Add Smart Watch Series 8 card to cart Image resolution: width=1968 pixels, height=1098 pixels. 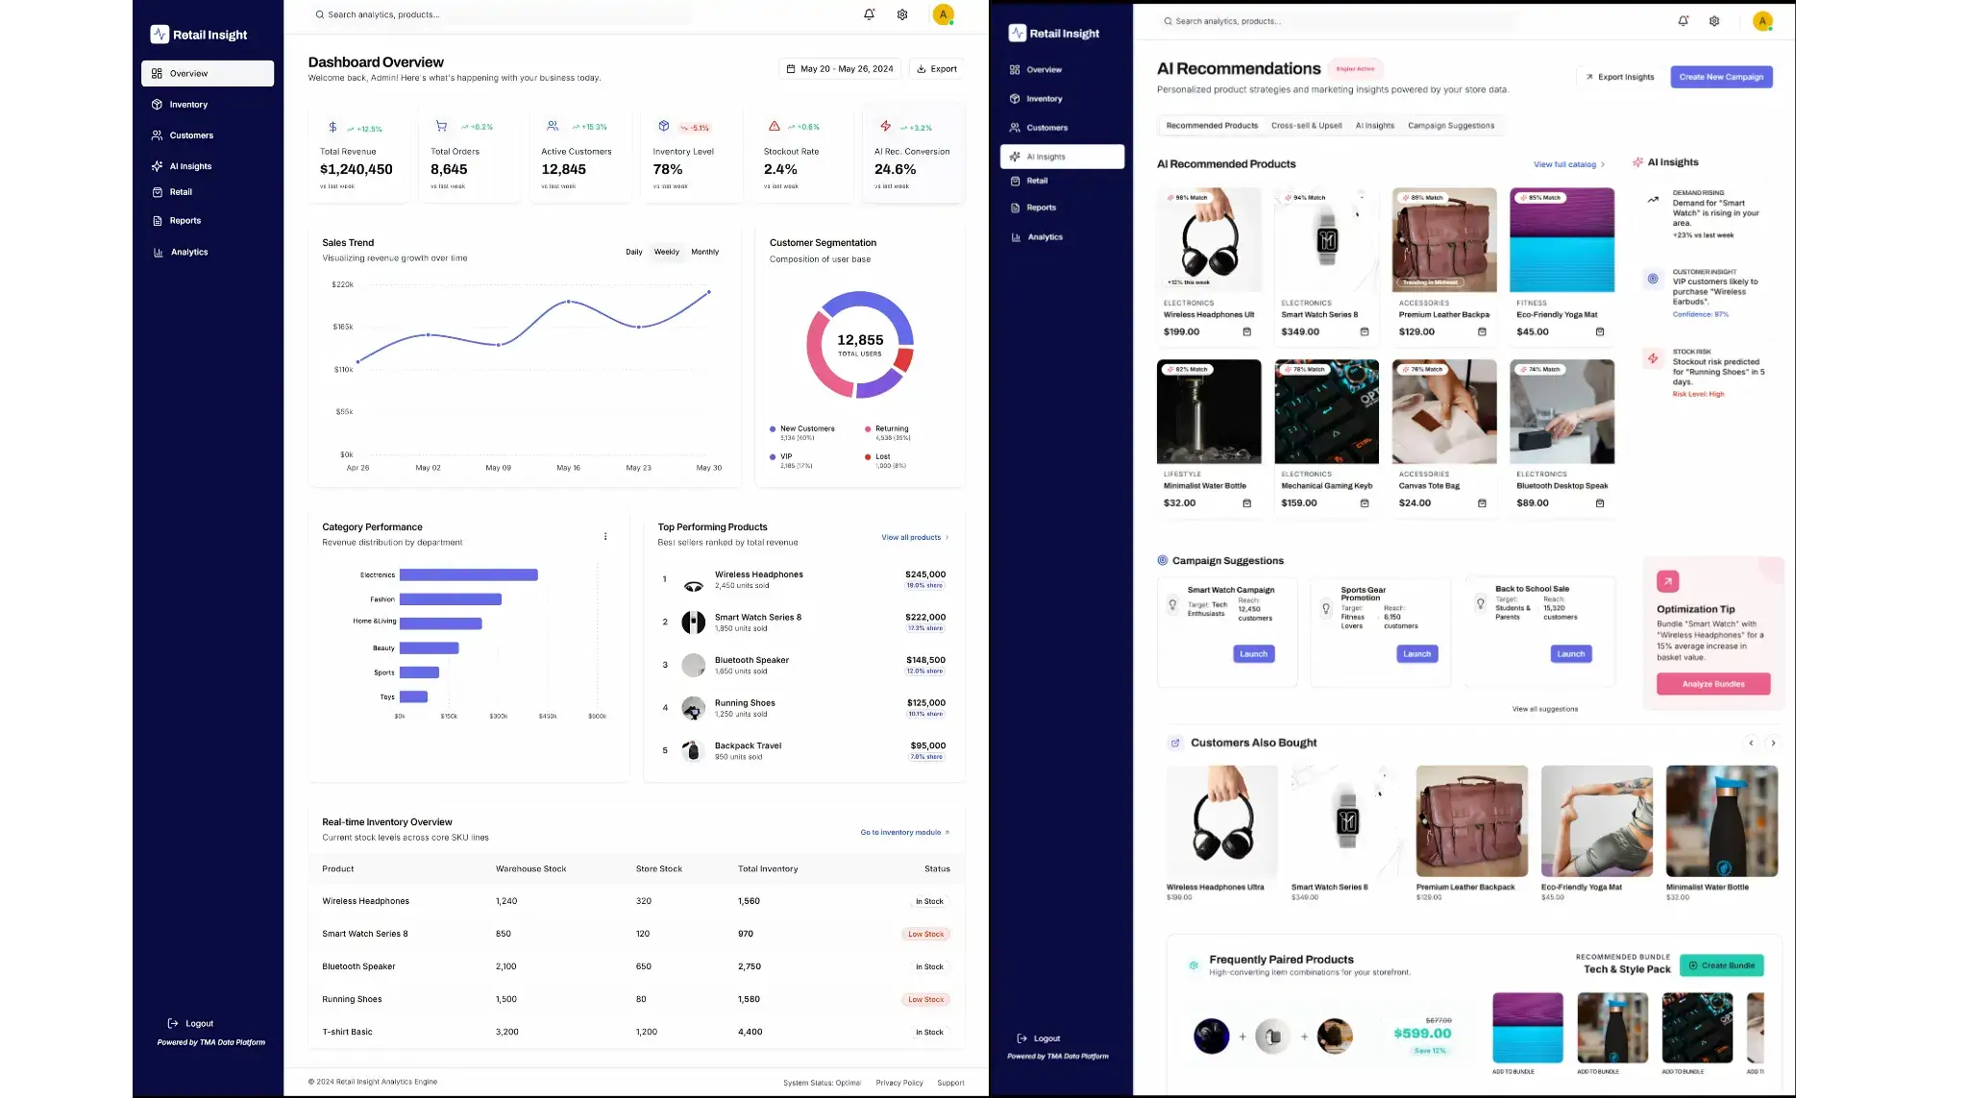point(1365,331)
